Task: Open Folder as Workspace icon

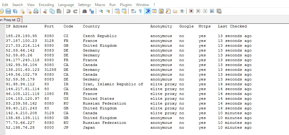Action: coord(175,11)
